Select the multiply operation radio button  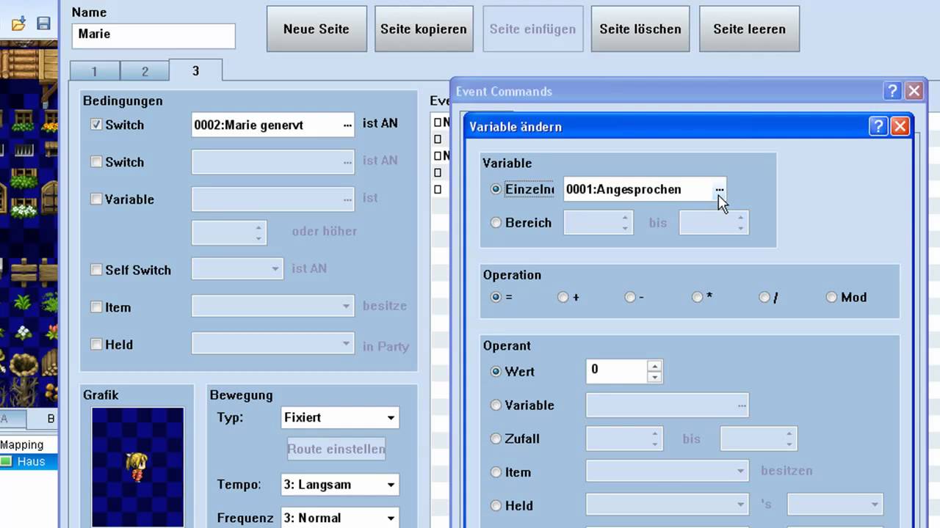697,297
